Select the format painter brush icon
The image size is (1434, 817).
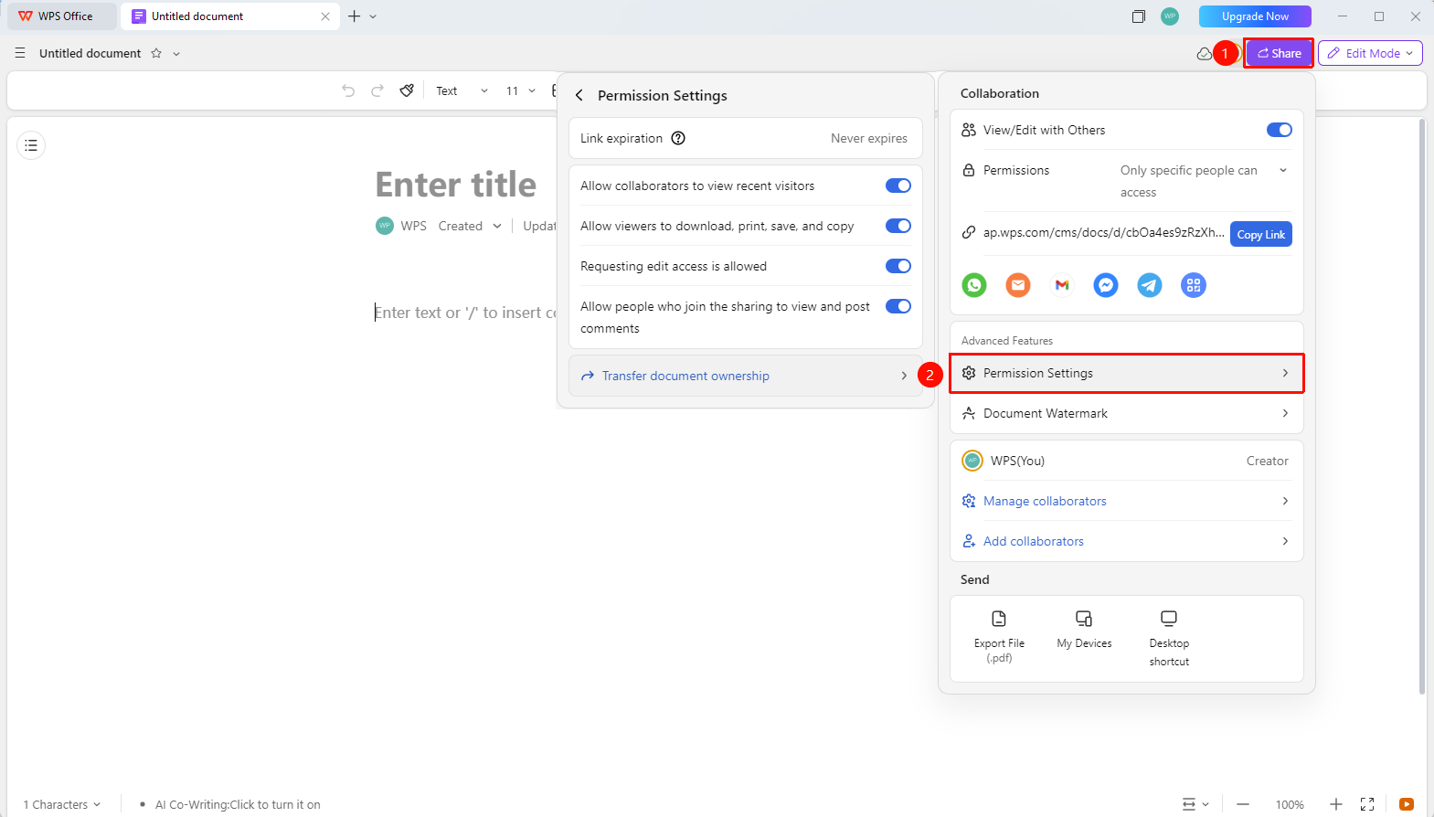[x=407, y=90]
